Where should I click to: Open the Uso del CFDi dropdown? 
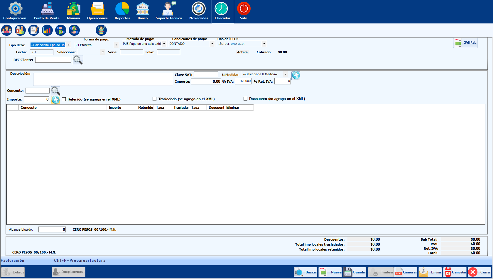click(x=264, y=44)
